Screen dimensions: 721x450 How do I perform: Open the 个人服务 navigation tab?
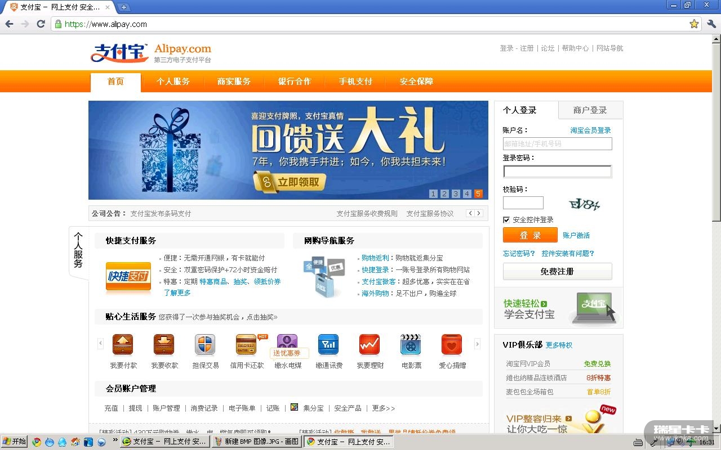[173, 82]
